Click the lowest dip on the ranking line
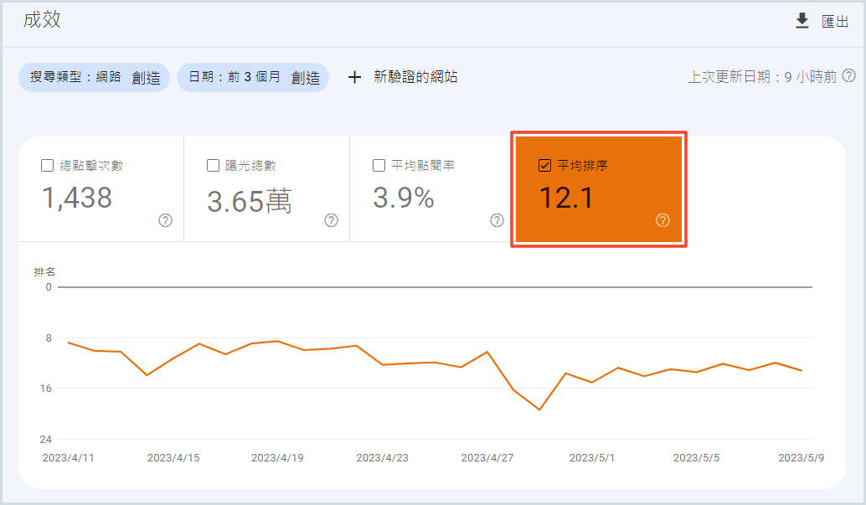The height and width of the screenshot is (505, 866). (539, 410)
